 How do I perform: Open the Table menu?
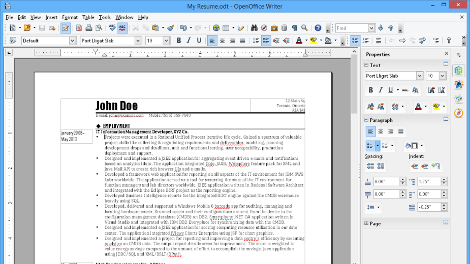(x=88, y=17)
